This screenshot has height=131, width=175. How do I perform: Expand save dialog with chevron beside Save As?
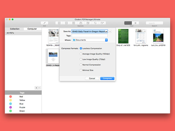point(110,32)
